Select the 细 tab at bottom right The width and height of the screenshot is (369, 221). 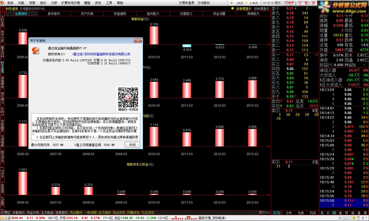coord(334,213)
